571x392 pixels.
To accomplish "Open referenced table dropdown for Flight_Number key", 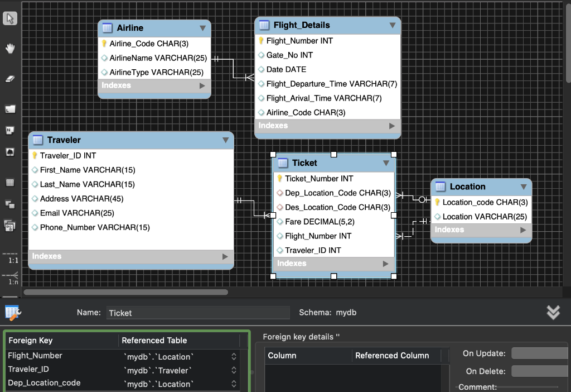I will click(234, 357).
